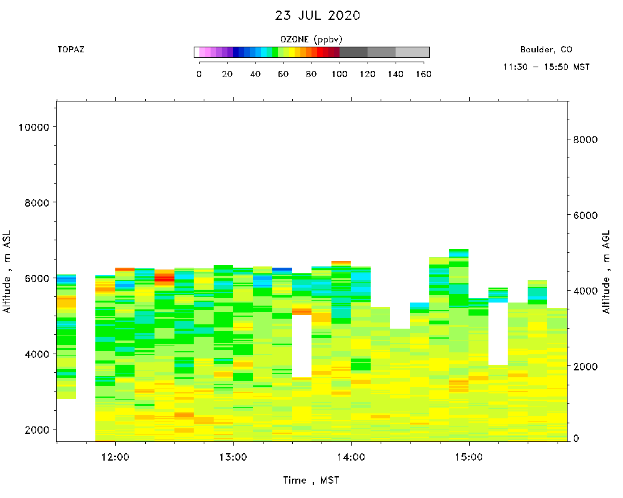The image size is (623, 498).
Task: Click the colorbar tick label "80"
Action: (311, 74)
